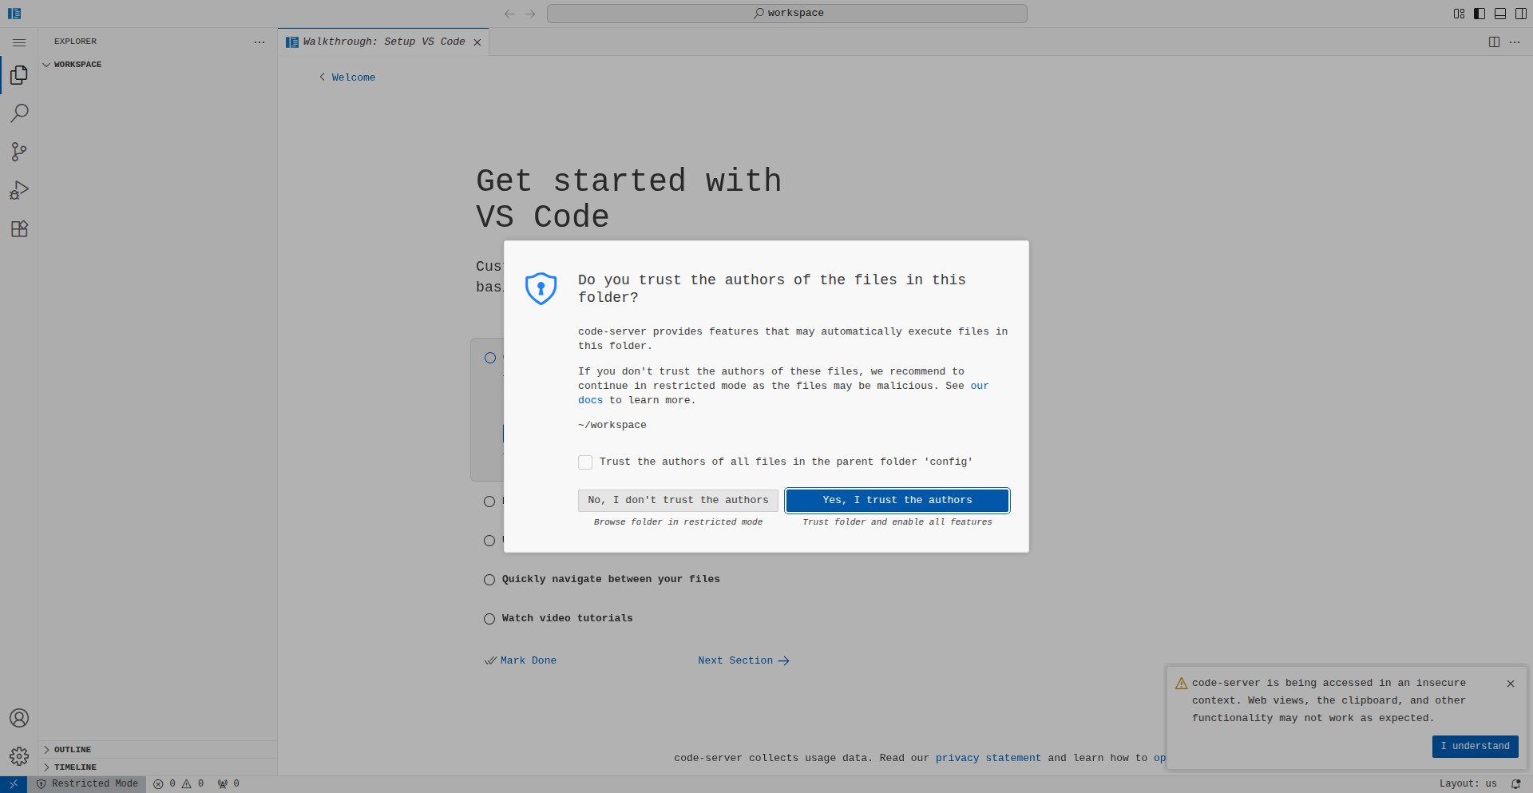Open Source Control view icon

tap(19, 152)
